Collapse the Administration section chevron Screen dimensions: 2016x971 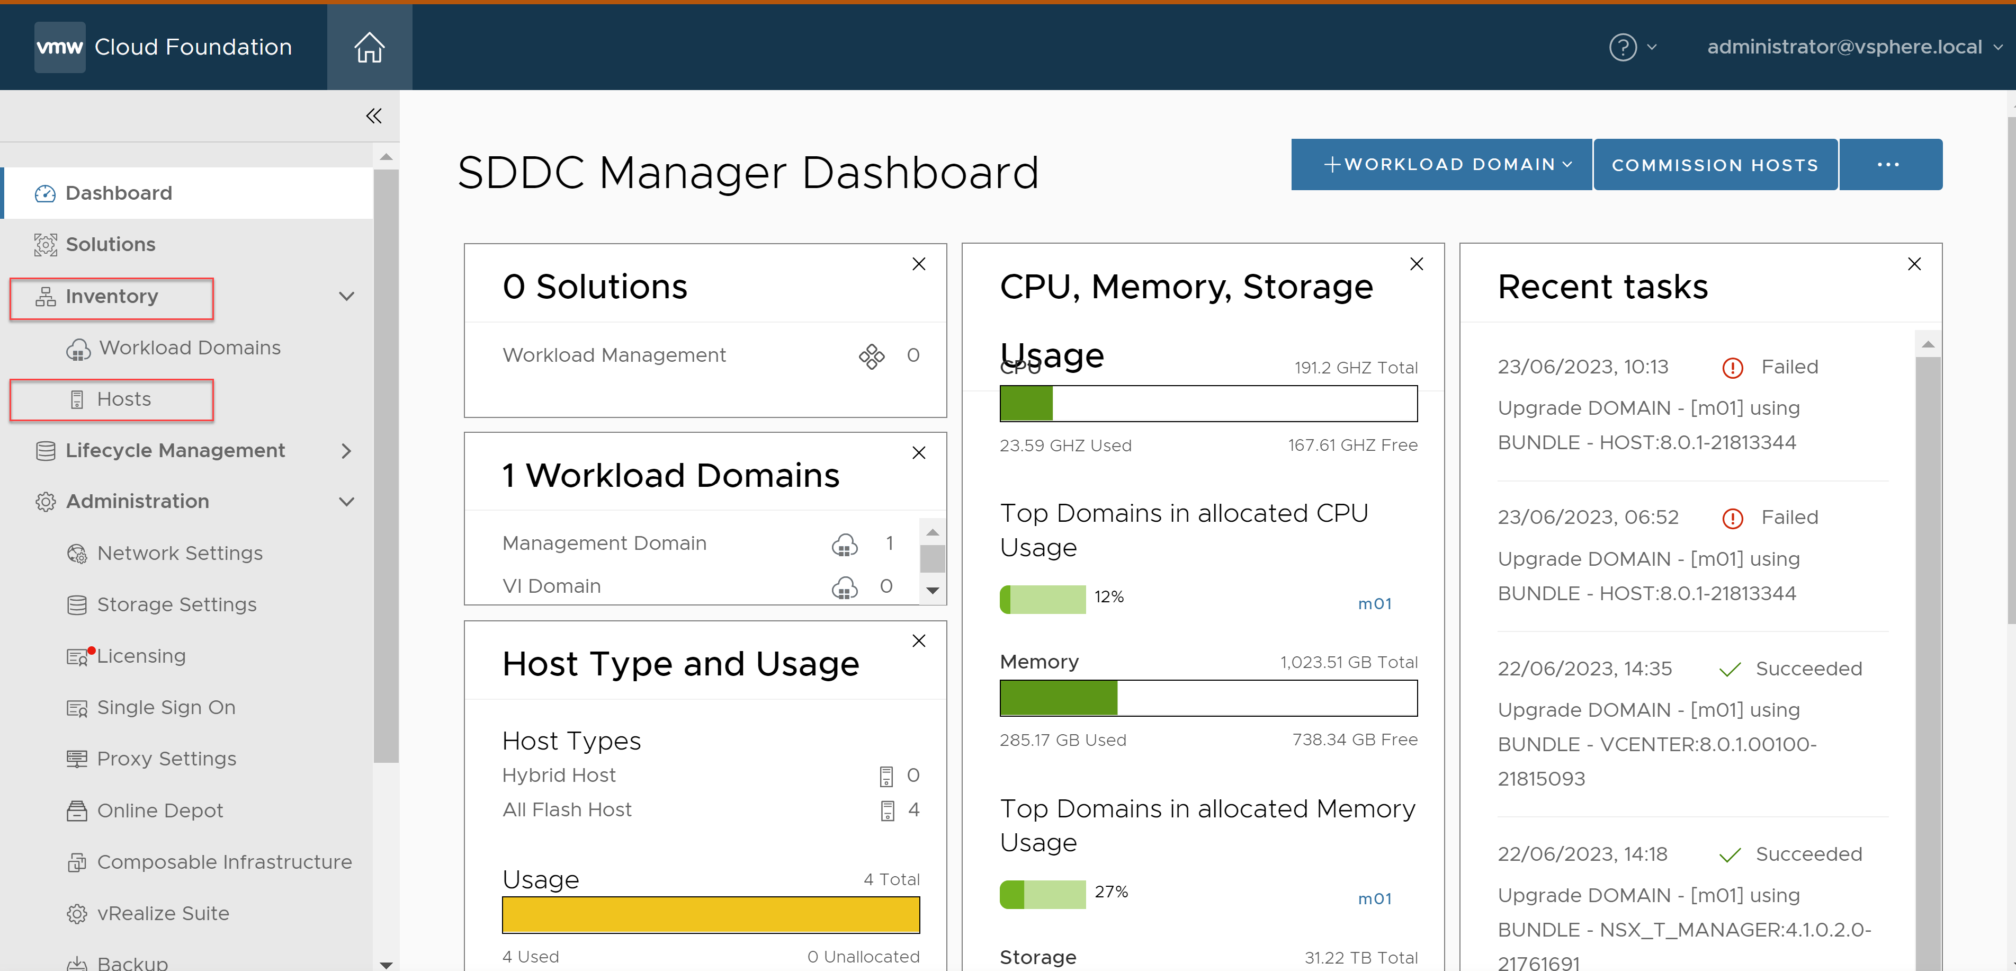click(346, 502)
